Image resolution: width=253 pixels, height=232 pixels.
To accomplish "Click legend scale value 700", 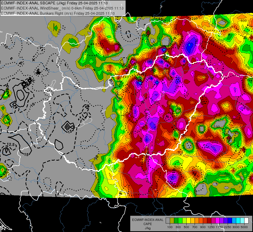I will point(195,227).
